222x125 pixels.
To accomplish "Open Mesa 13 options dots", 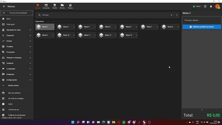I will click(x=137, y=35).
